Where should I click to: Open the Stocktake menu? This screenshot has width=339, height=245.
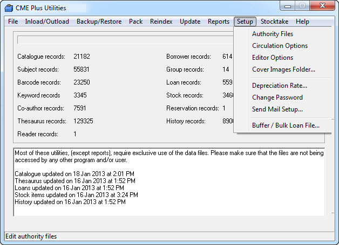[x=274, y=22]
